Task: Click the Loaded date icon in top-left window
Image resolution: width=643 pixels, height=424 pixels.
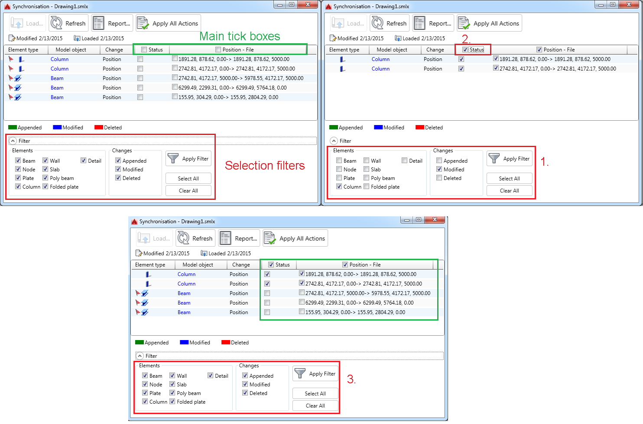Action: [x=77, y=39]
